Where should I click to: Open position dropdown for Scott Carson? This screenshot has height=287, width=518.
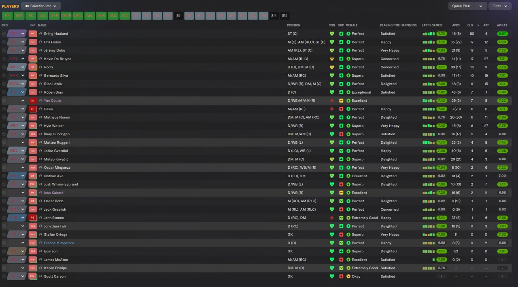click(23, 277)
